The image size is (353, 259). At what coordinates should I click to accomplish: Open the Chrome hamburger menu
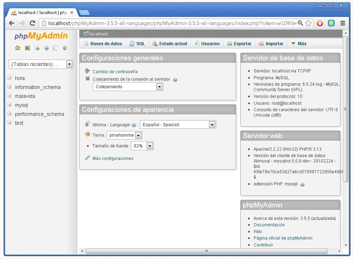(343, 23)
